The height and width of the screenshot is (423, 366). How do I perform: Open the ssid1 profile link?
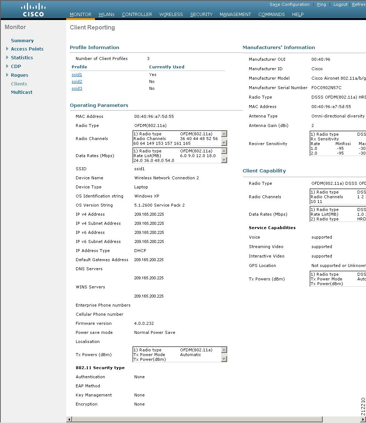click(77, 75)
